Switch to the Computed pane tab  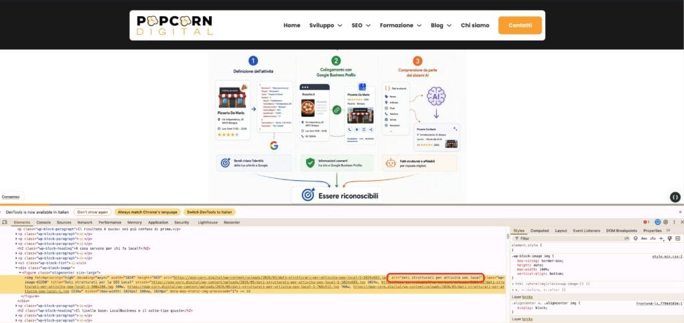click(540, 231)
